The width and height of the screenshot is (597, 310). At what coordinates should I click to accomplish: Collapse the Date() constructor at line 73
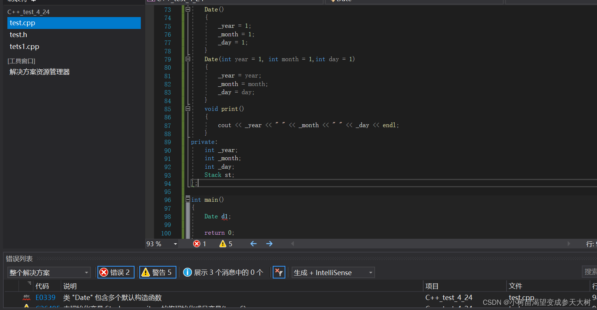pyautogui.click(x=188, y=9)
